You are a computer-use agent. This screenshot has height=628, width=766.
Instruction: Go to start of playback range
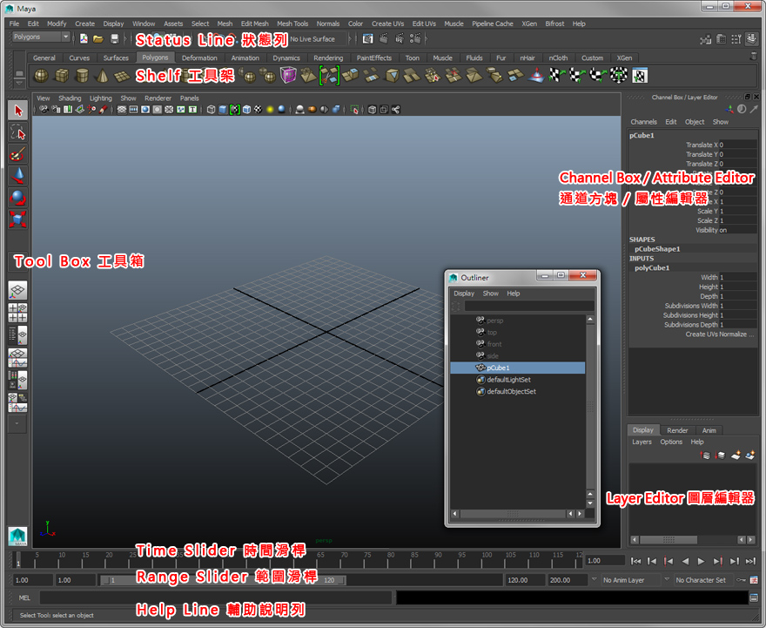pos(635,561)
